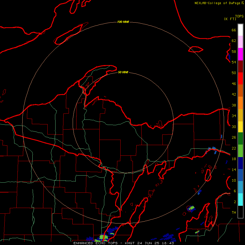The width and height of the screenshot is (245, 245).
Task: Select the bright red legend swatch
Action: coord(240,78)
